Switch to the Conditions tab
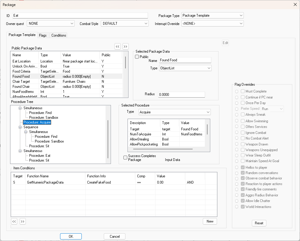 tap(59, 35)
